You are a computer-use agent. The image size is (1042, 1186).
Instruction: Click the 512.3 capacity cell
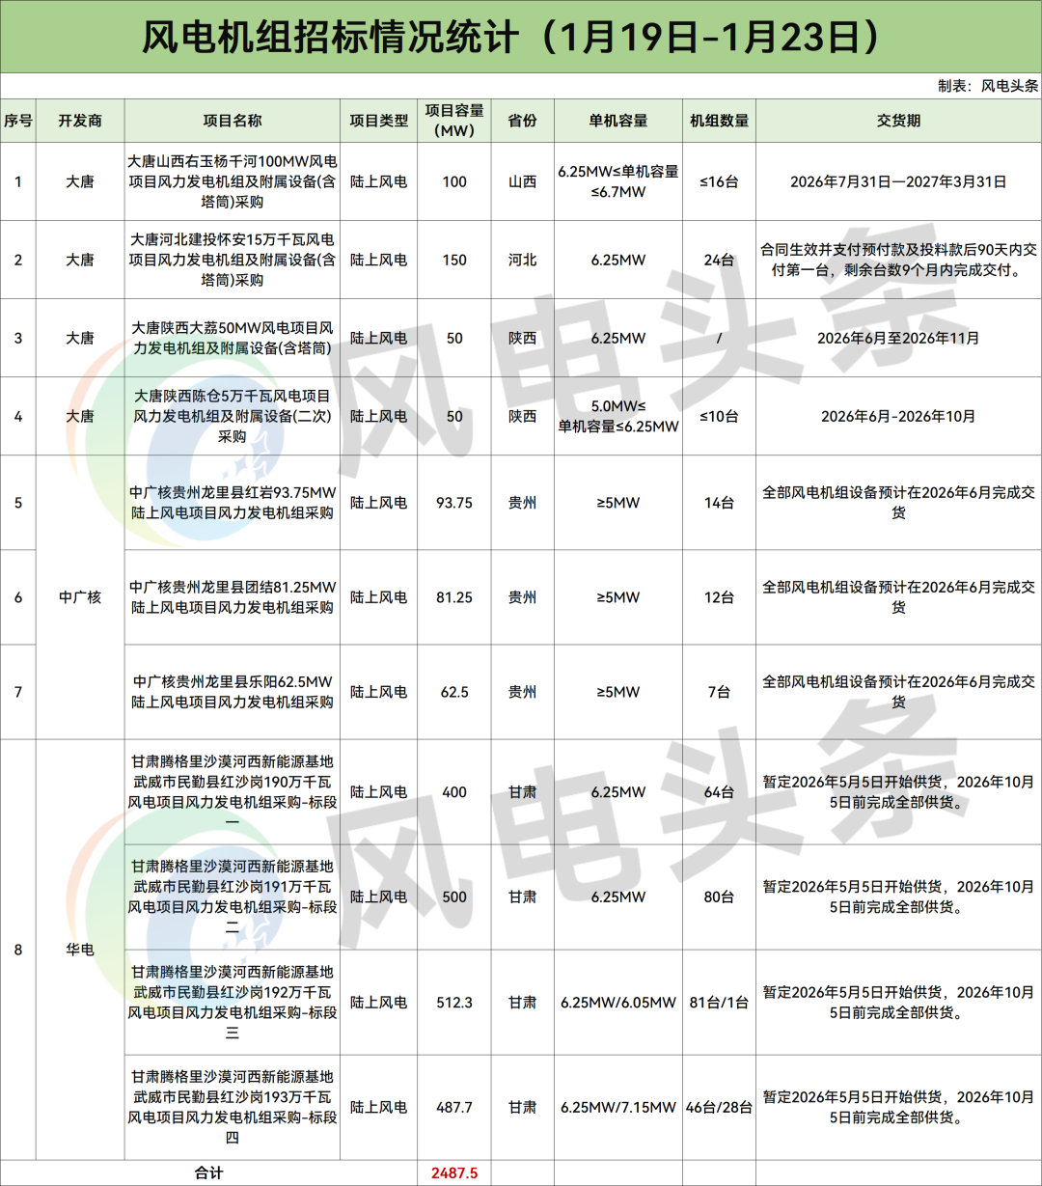(x=454, y=1003)
